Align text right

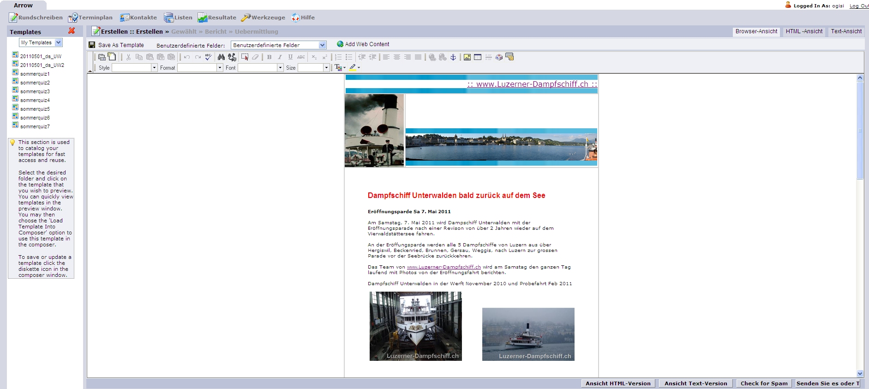click(x=408, y=57)
